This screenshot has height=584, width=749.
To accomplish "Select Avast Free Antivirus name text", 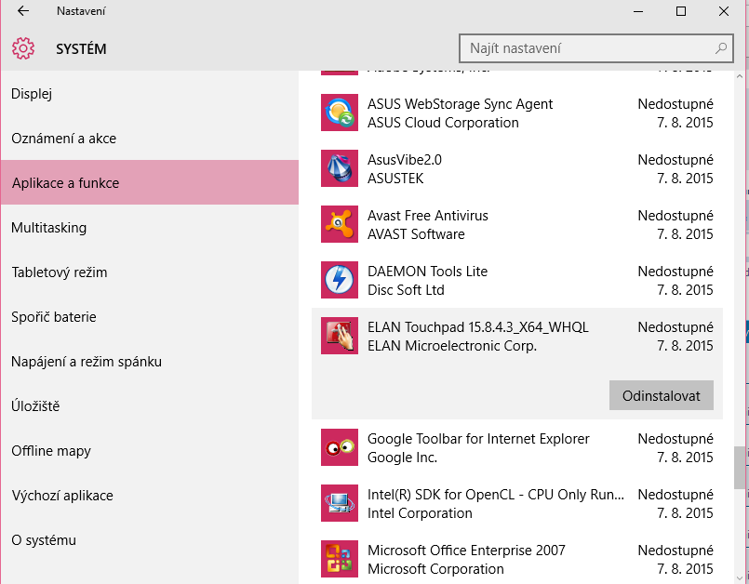I will (427, 216).
